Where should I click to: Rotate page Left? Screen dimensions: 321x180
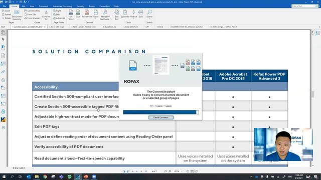click(x=57, y=14)
